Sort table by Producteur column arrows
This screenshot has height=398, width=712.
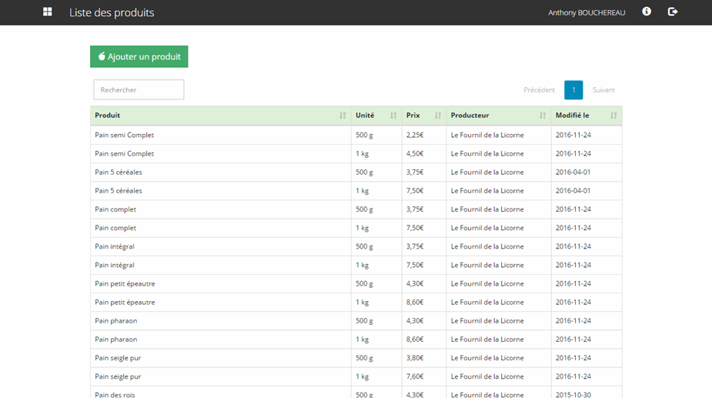543,115
